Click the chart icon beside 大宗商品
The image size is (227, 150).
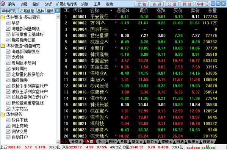pyautogui.click(x=8, y=109)
